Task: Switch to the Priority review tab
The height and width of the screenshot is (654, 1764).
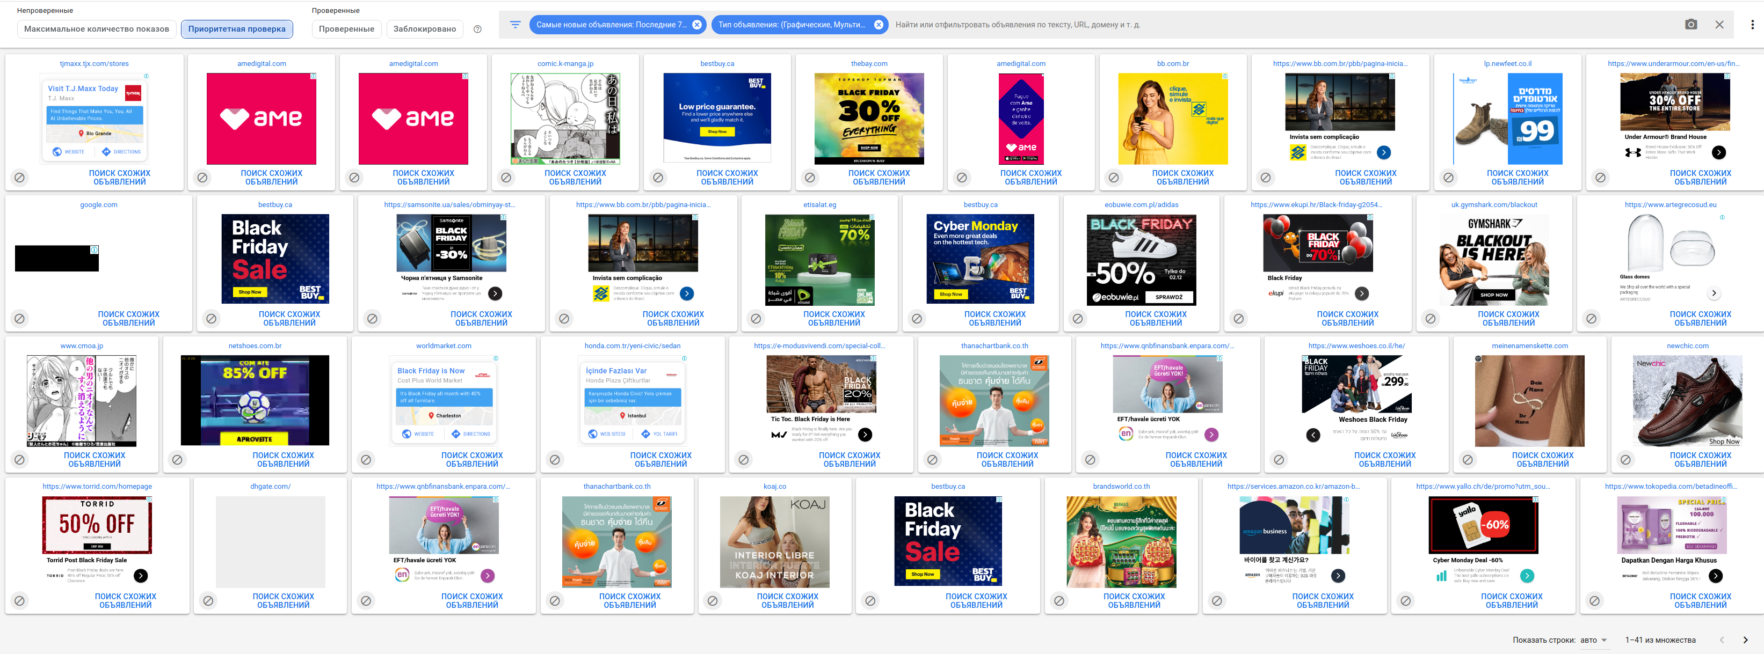Action: [x=237, y=30]
